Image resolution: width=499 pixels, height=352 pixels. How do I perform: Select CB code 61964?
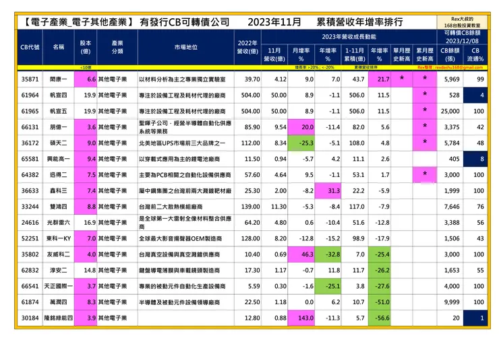pos(30,95)
